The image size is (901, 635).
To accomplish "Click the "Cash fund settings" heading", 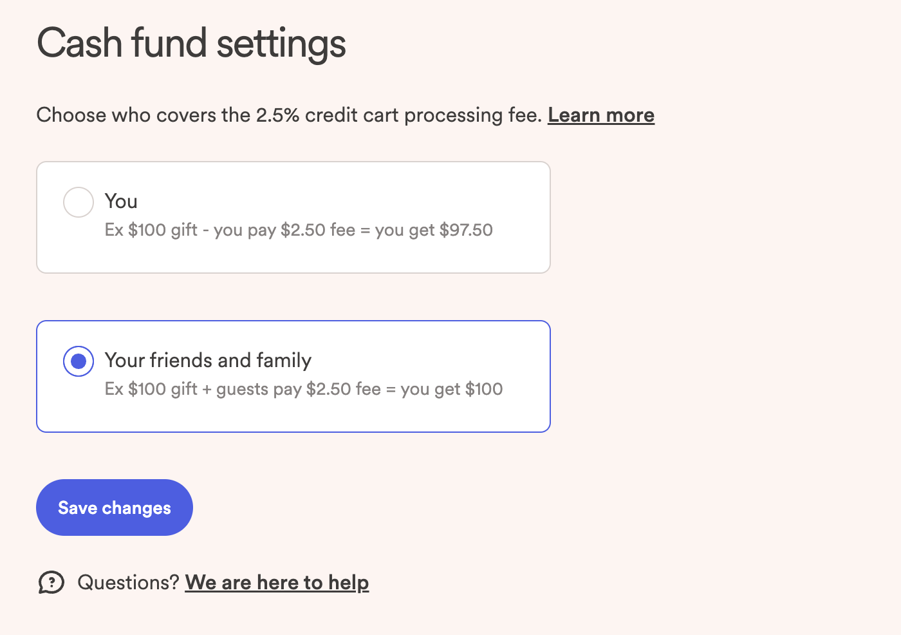I will (191, 43).
